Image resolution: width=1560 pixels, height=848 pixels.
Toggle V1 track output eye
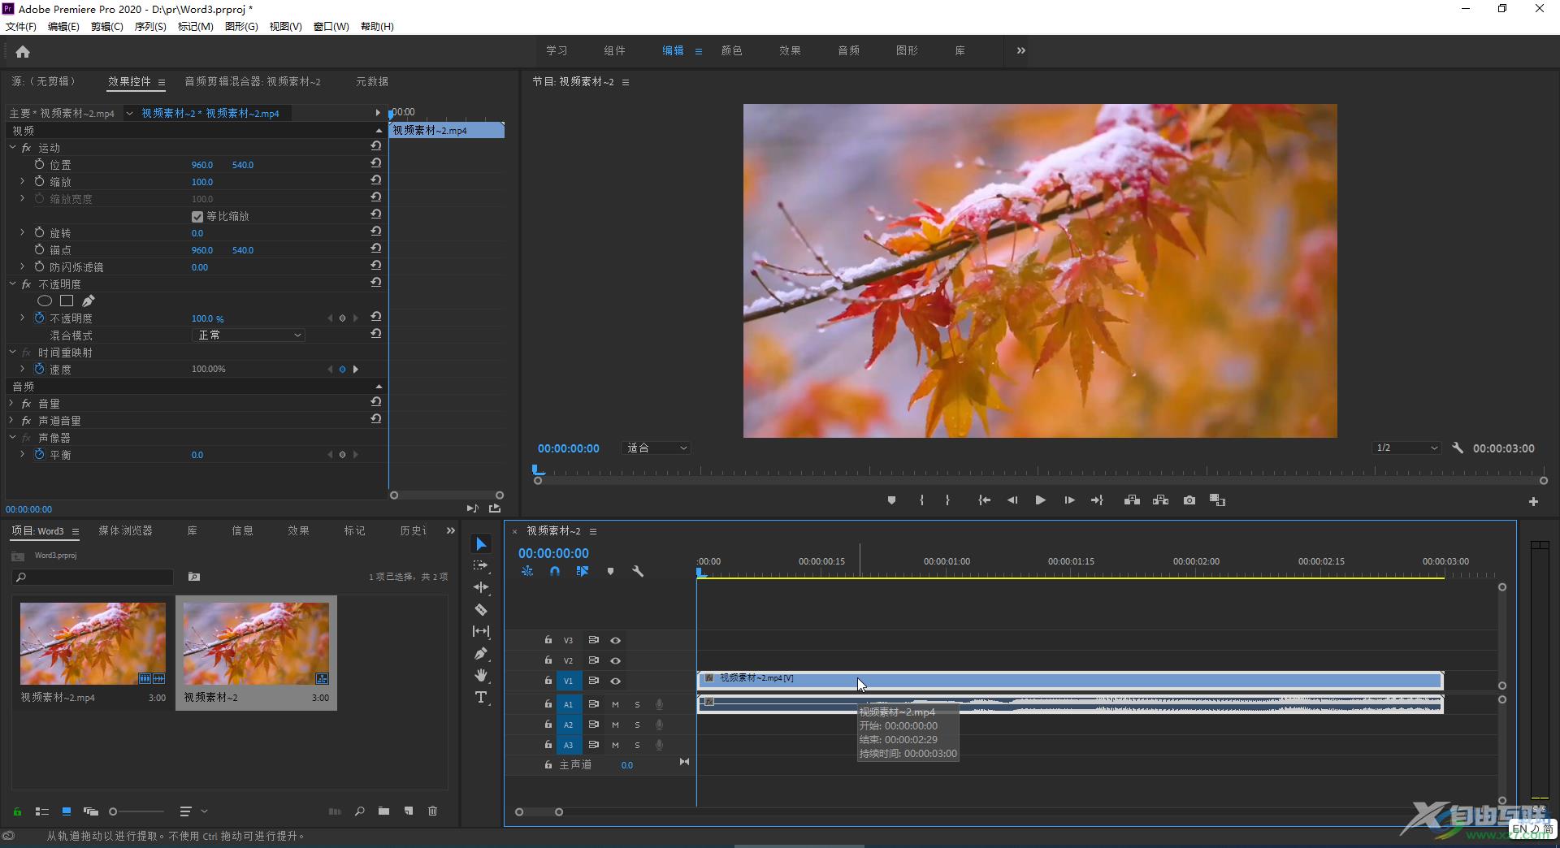616,681
